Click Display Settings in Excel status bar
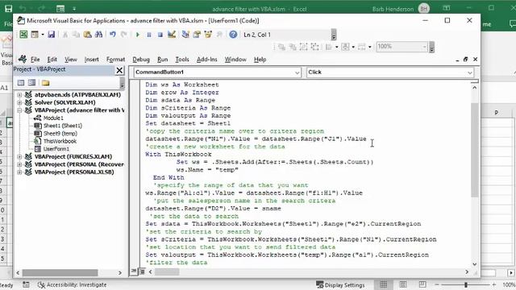The height and width of the screenshot is (290, 516). click(x=340, y=285)
